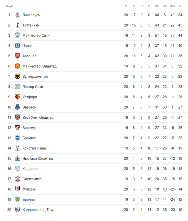Click the Wolverhampton wolf crest icon
Viewport: 188px width, 221px height.
point(17,76)
